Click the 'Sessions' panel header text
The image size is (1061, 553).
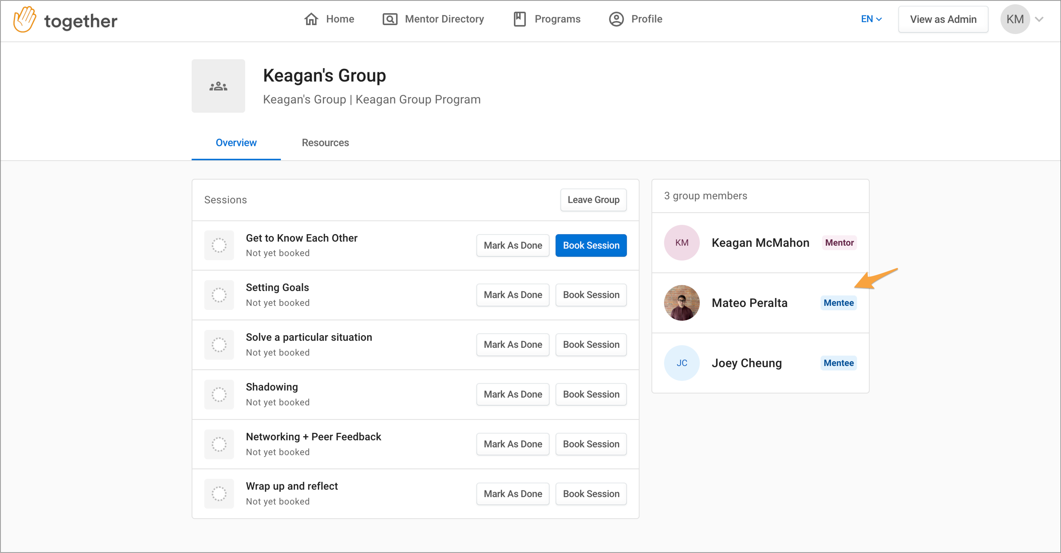(226, 200)
